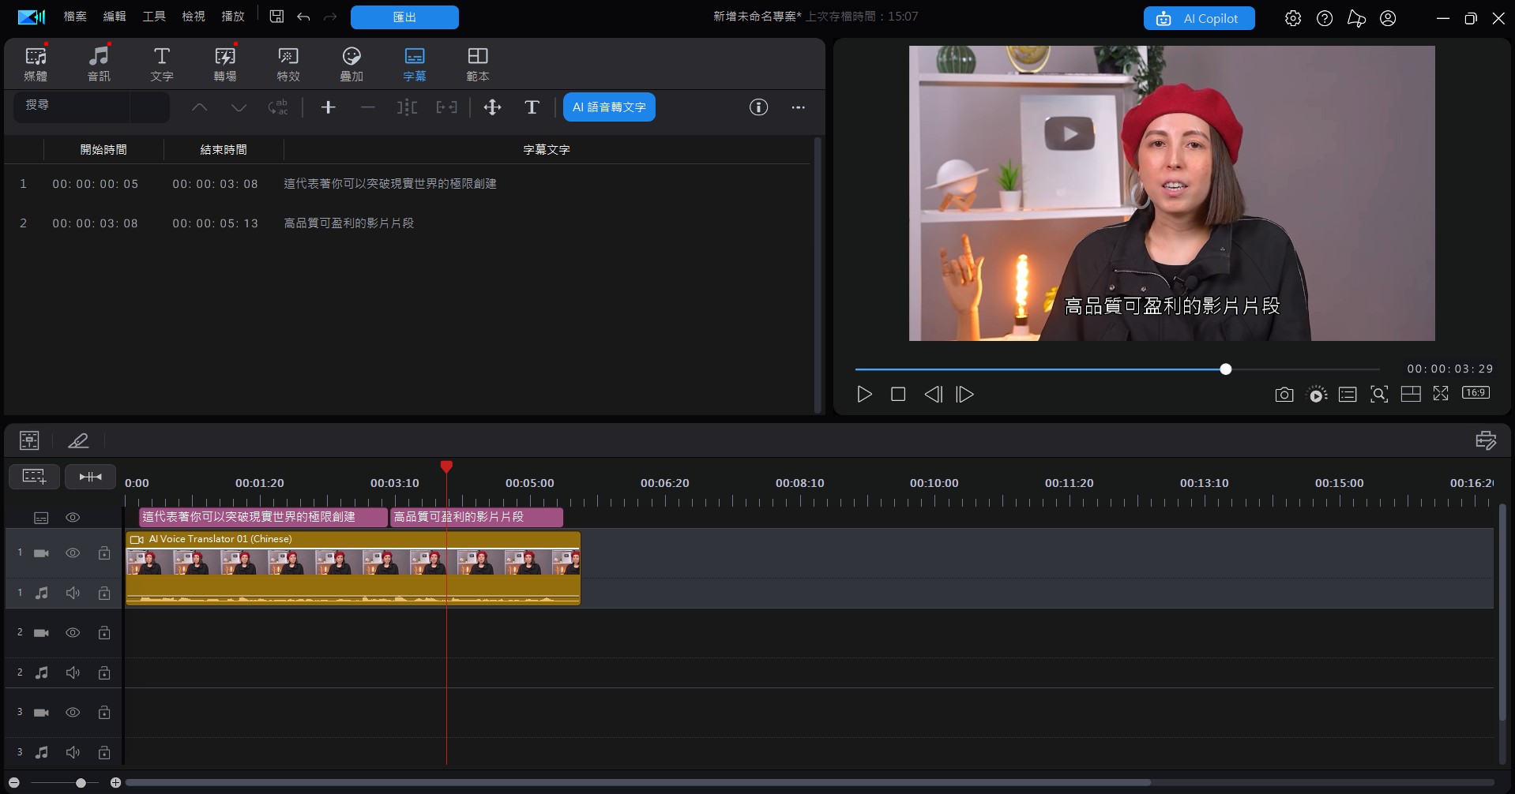The image size is (1515, 794).
Task: Switch to the 轉場 tab
Action: (x=225, y=63)
